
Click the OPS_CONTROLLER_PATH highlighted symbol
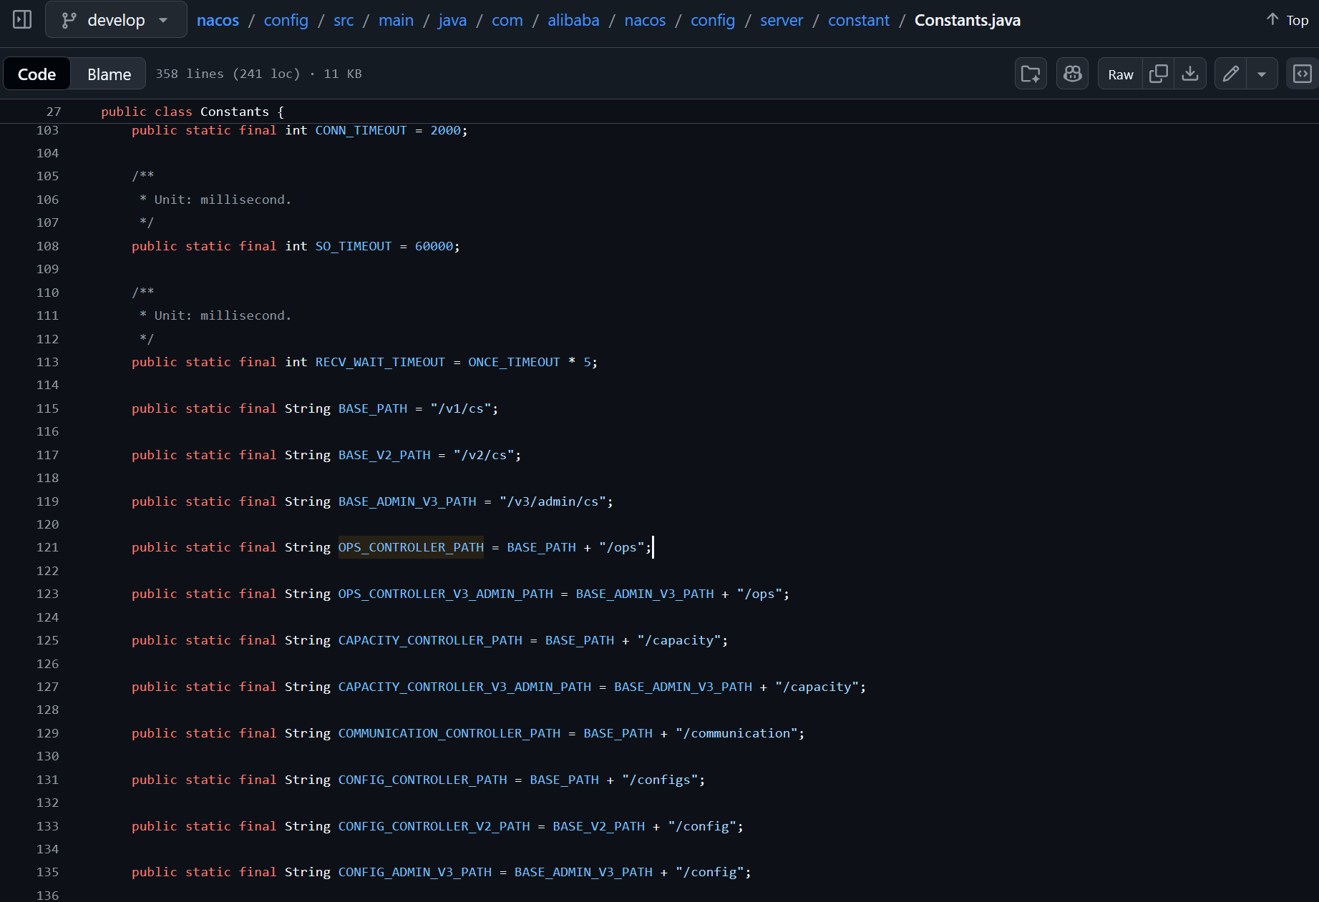(x=411, y=547)
